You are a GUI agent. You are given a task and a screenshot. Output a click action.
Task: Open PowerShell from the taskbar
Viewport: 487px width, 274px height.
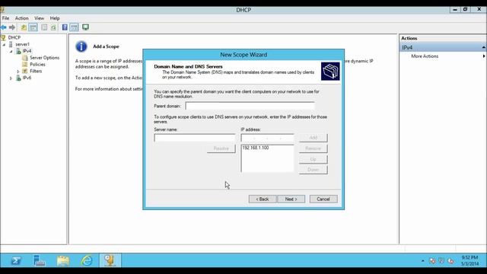[16, 260]
